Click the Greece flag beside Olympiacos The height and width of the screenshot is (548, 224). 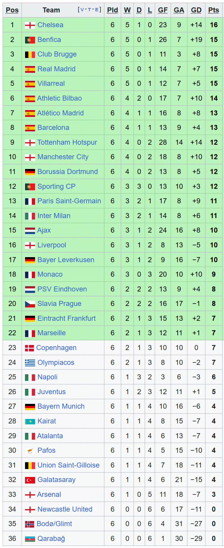point(30,363)
